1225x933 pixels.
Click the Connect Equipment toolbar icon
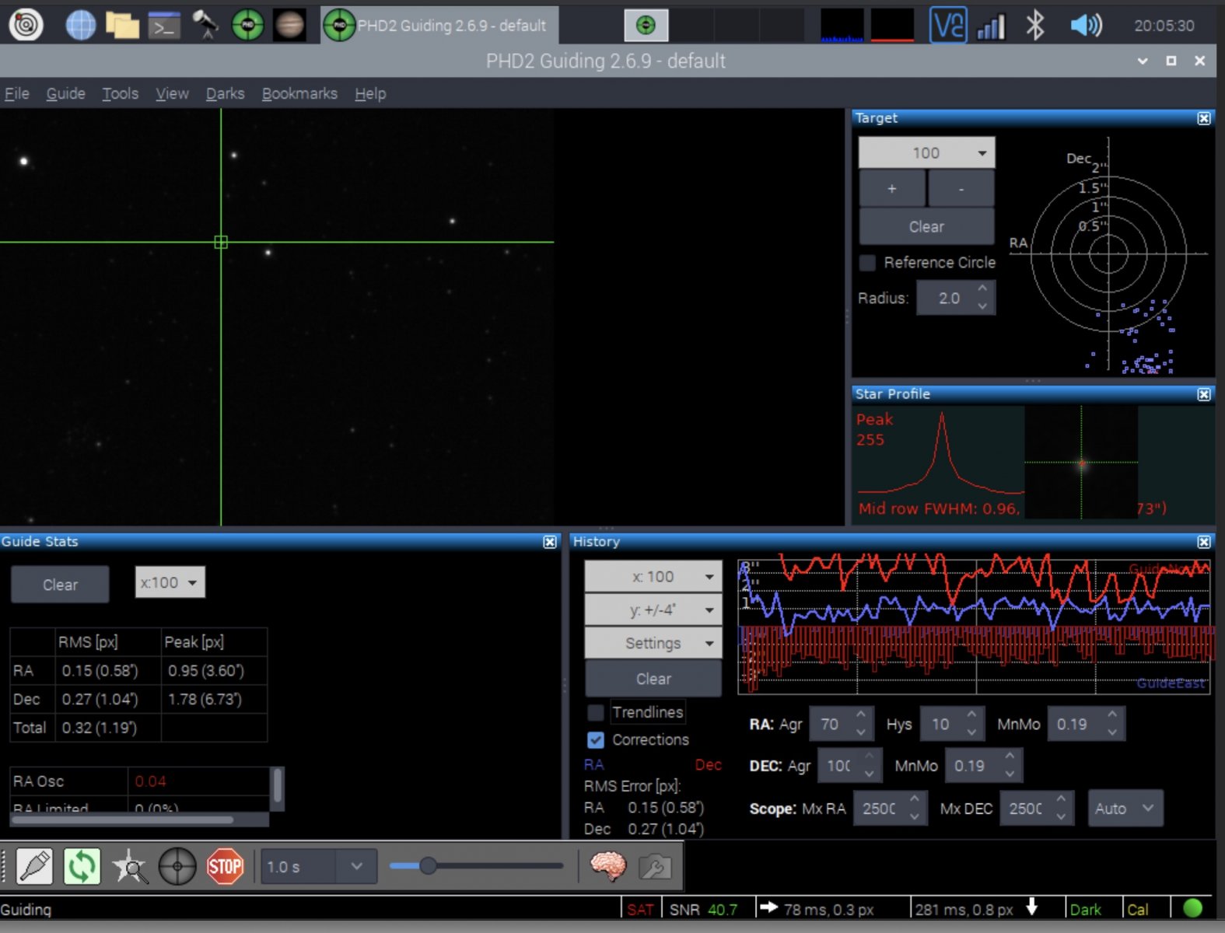pos(34,866)
